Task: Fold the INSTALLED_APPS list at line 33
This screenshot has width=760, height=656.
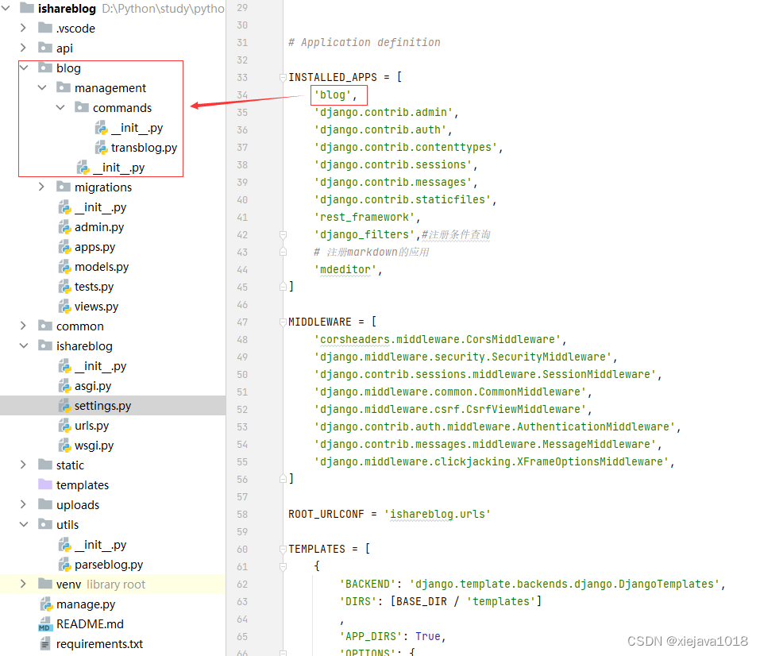Action: click(x=283, y=77)
